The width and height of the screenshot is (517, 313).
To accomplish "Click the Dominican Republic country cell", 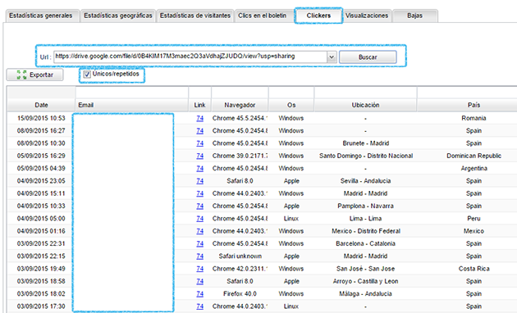I will point(474,156).
